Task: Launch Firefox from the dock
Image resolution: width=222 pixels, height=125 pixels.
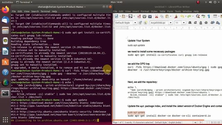Action: click(5, 10)
